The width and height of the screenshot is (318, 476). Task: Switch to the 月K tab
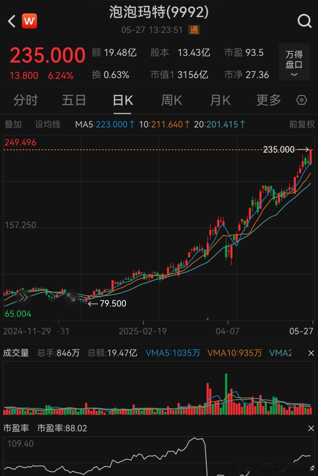pos(220,100)
